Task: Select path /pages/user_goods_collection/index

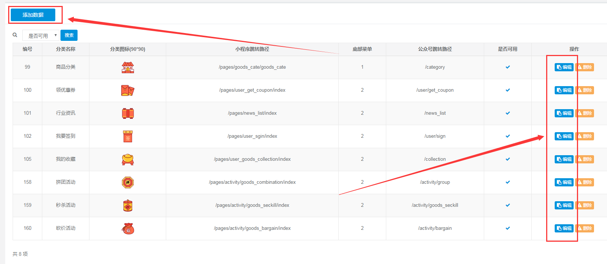Action: 252,159
